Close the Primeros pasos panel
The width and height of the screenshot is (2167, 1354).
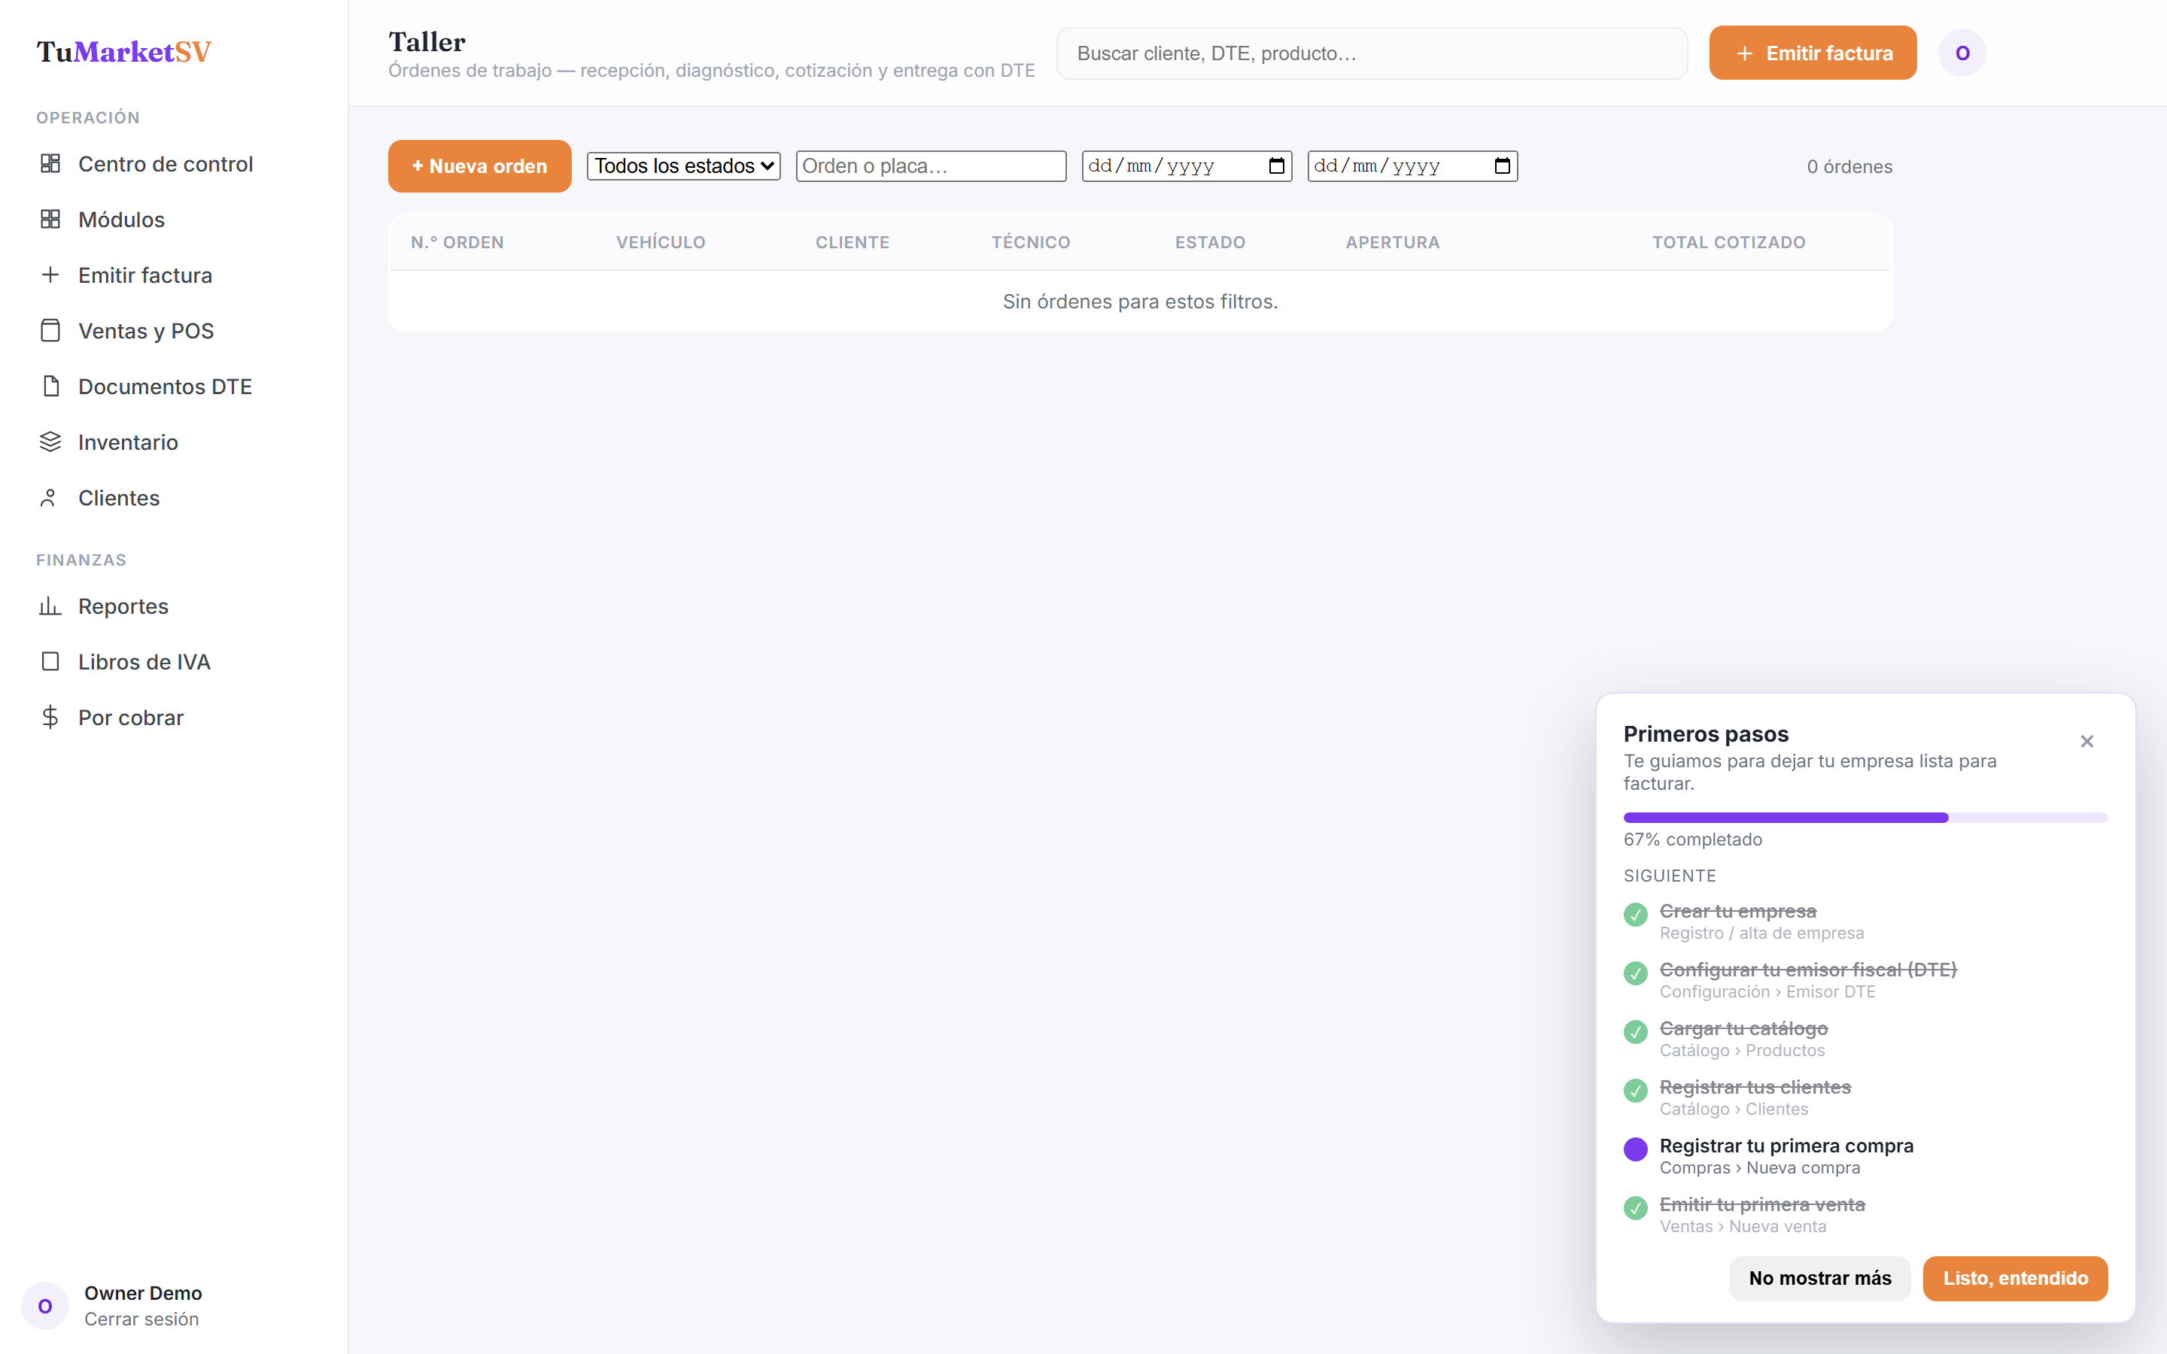pyautogui.click(x=2086, y=742)
